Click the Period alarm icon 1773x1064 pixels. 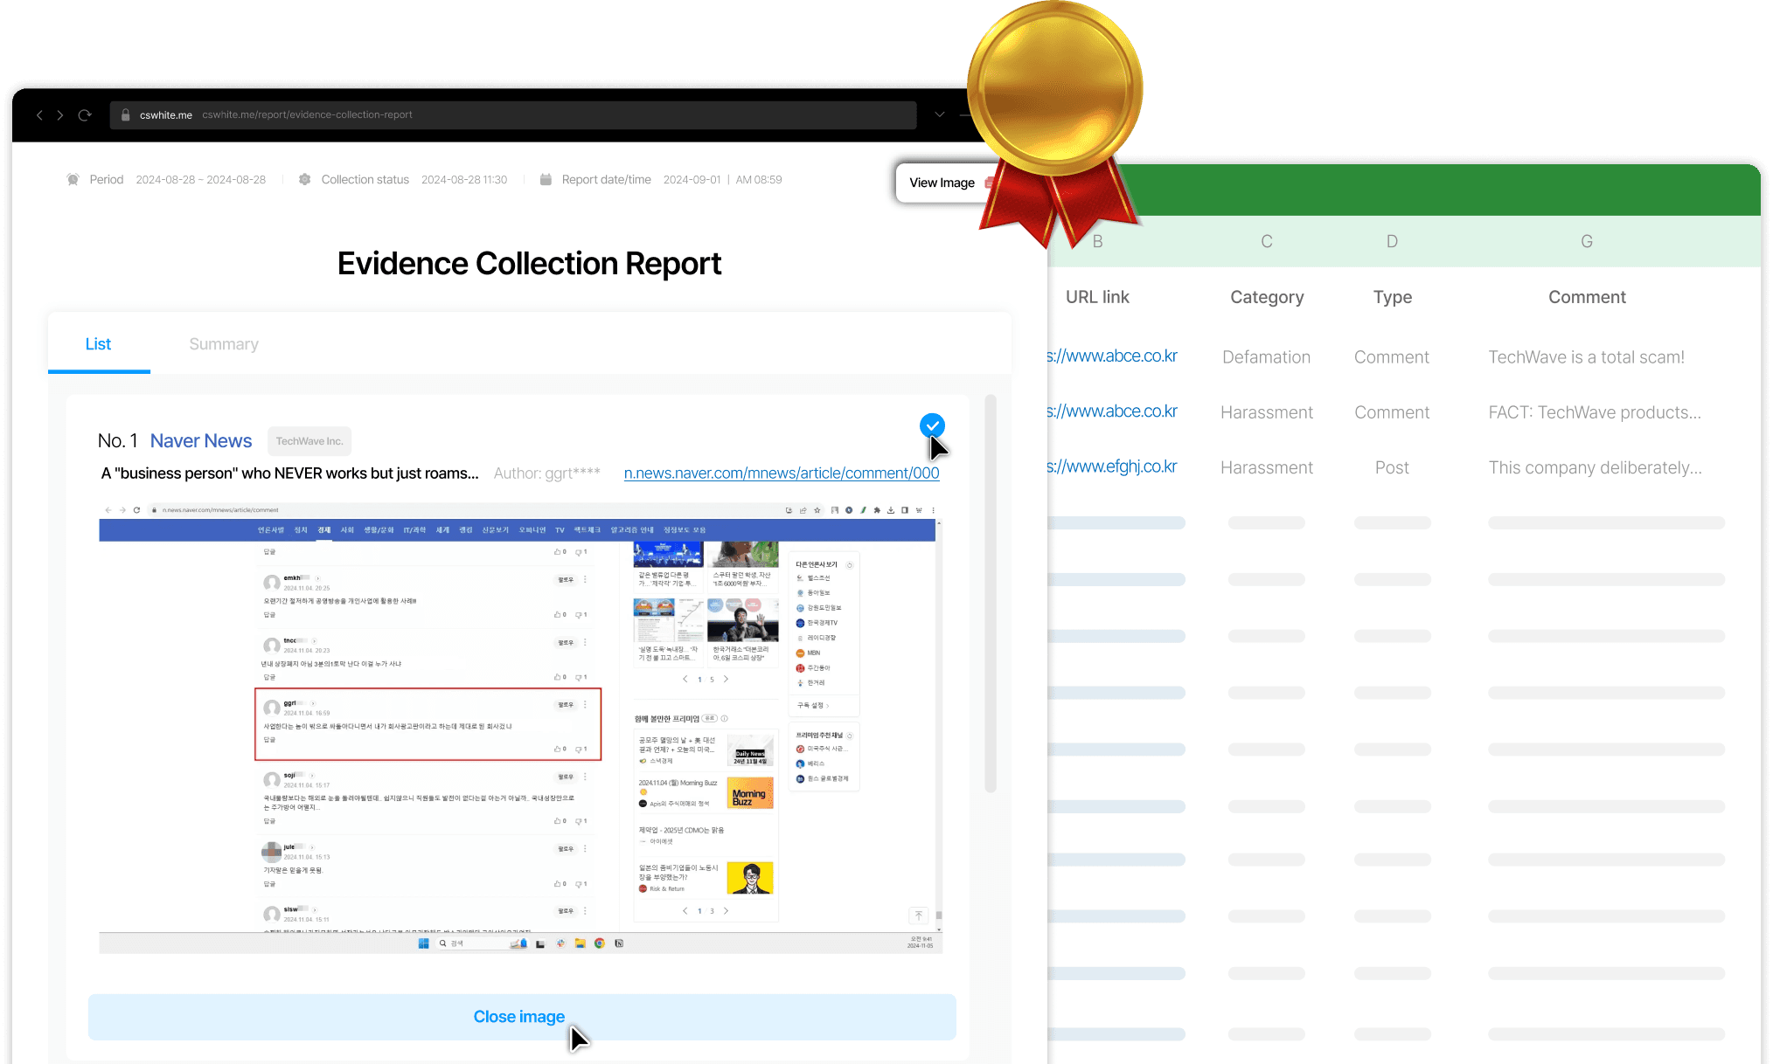pyautogui.click(x=73, y=180)
